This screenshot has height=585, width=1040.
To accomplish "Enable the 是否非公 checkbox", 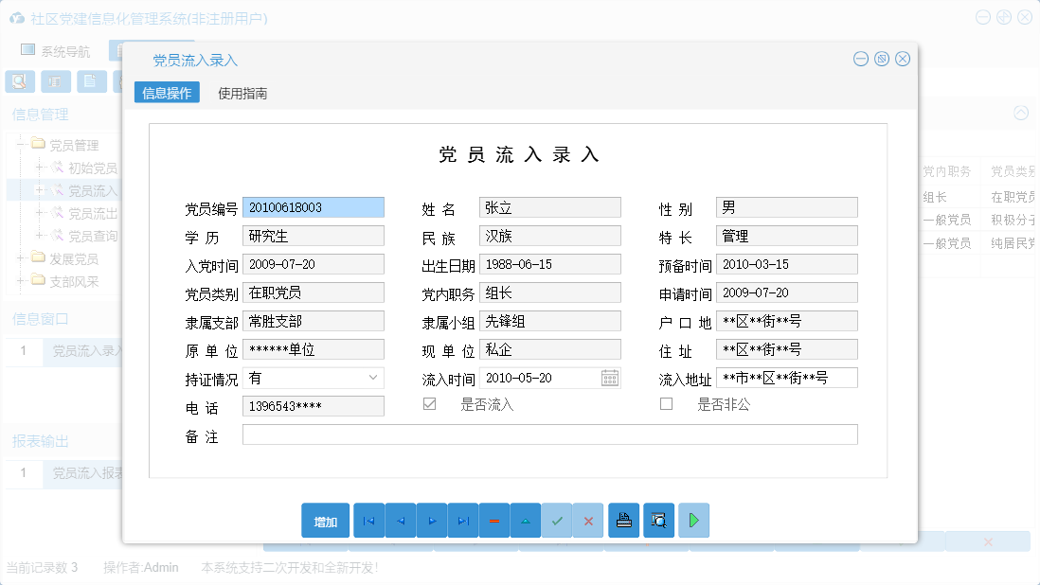I will coord(666,402).
